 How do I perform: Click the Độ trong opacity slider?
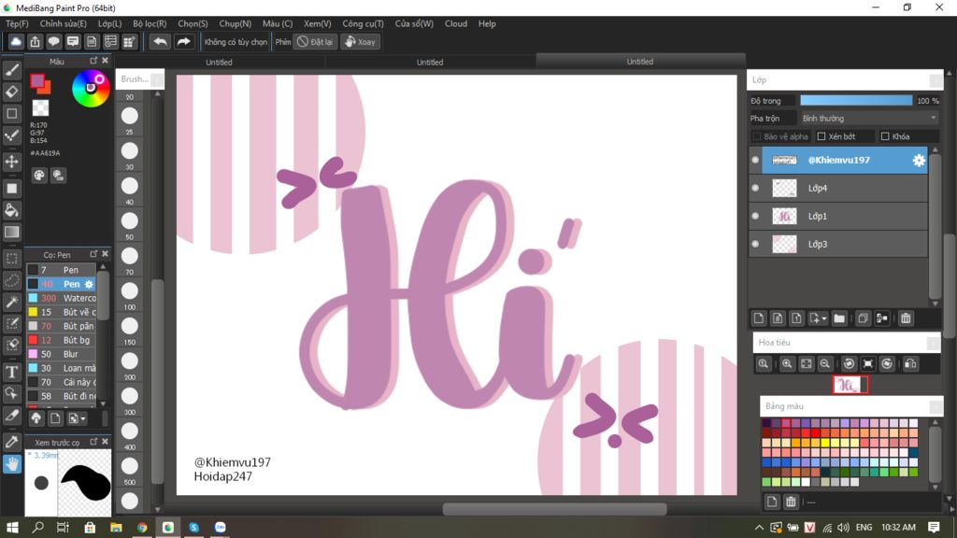[855, 101]
